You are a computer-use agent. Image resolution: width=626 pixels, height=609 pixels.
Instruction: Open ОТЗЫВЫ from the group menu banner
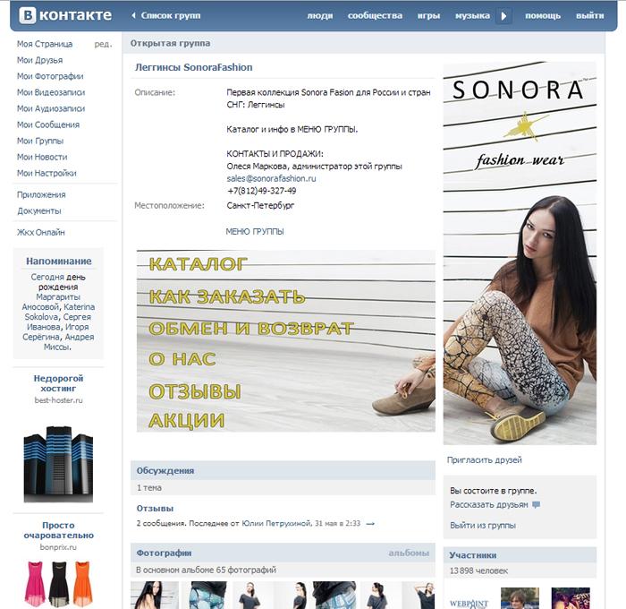195,391
